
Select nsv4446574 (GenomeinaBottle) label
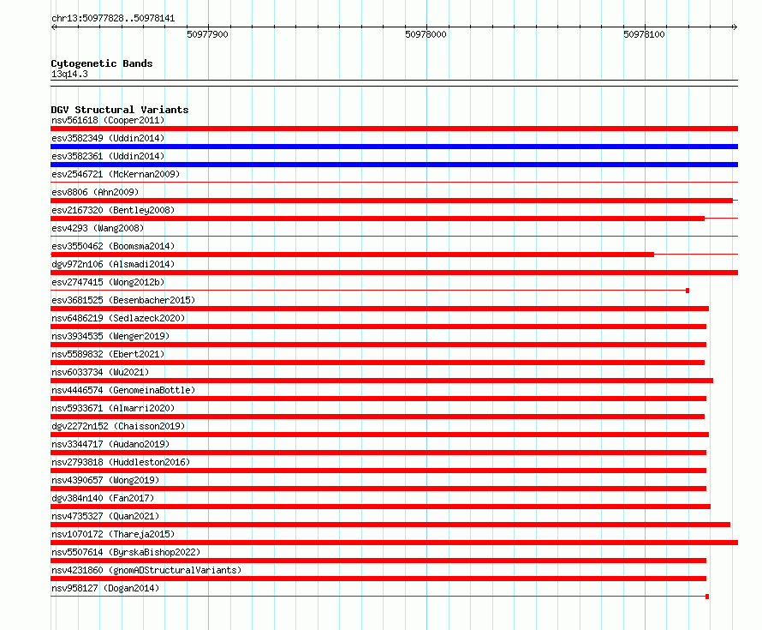[x=123, y=390]
